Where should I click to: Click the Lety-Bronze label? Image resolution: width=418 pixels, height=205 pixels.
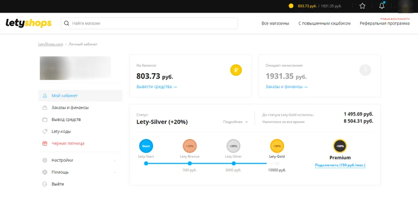coord(189,157)
